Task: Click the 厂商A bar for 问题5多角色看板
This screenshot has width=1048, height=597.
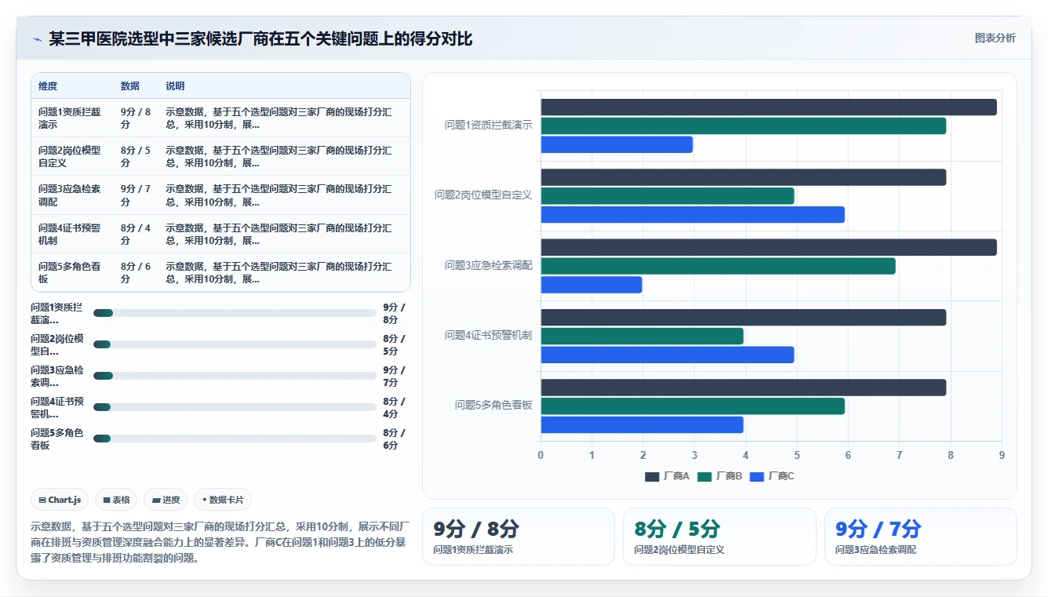Action: pos(744,388)
